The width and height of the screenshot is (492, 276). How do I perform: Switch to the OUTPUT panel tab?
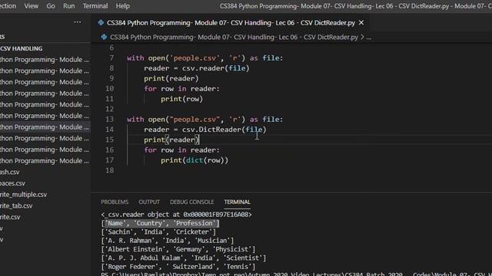pyautogui.click(x=149, y=202)
